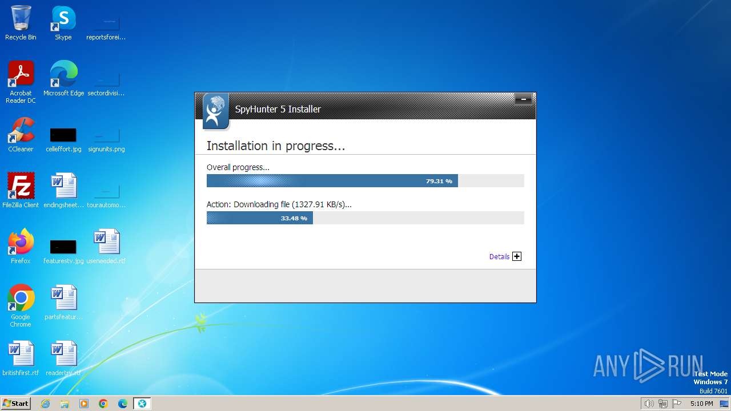The height and width of the screenshot is (411, 731).
Task: Click the "Installation in progress..." heading
Action: [276, 146]
